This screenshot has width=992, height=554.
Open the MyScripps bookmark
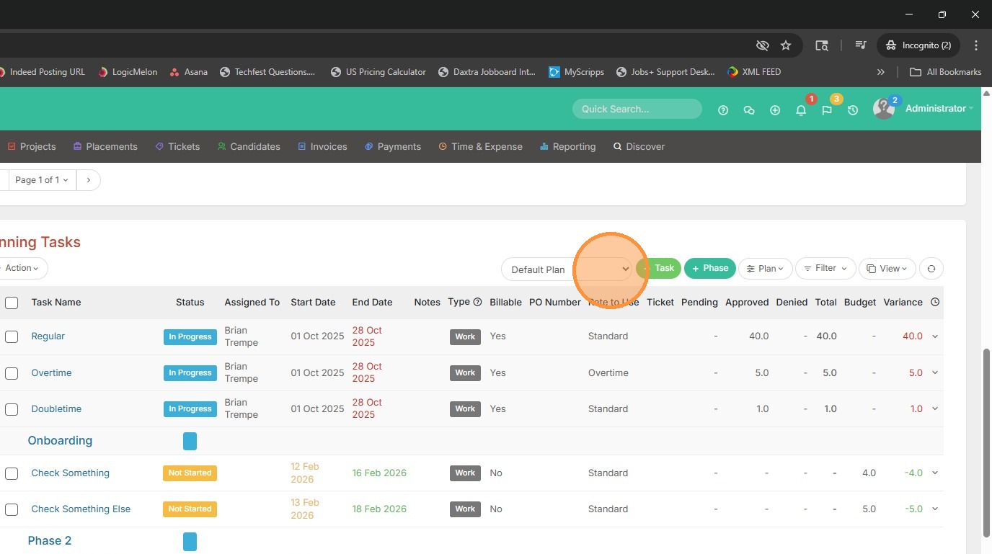[x=576, y=72]
